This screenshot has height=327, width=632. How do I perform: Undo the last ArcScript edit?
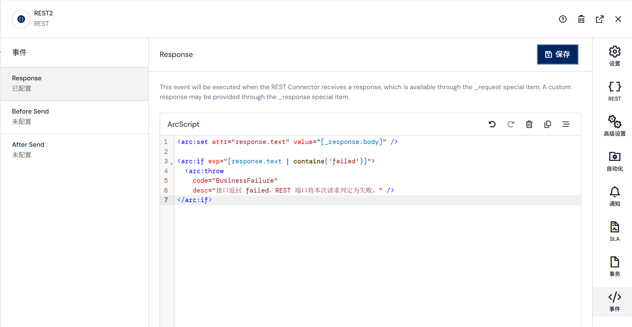pos(492,124)
